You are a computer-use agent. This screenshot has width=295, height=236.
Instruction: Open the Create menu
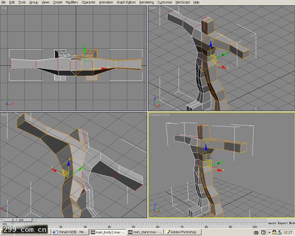tap(58, 2)
